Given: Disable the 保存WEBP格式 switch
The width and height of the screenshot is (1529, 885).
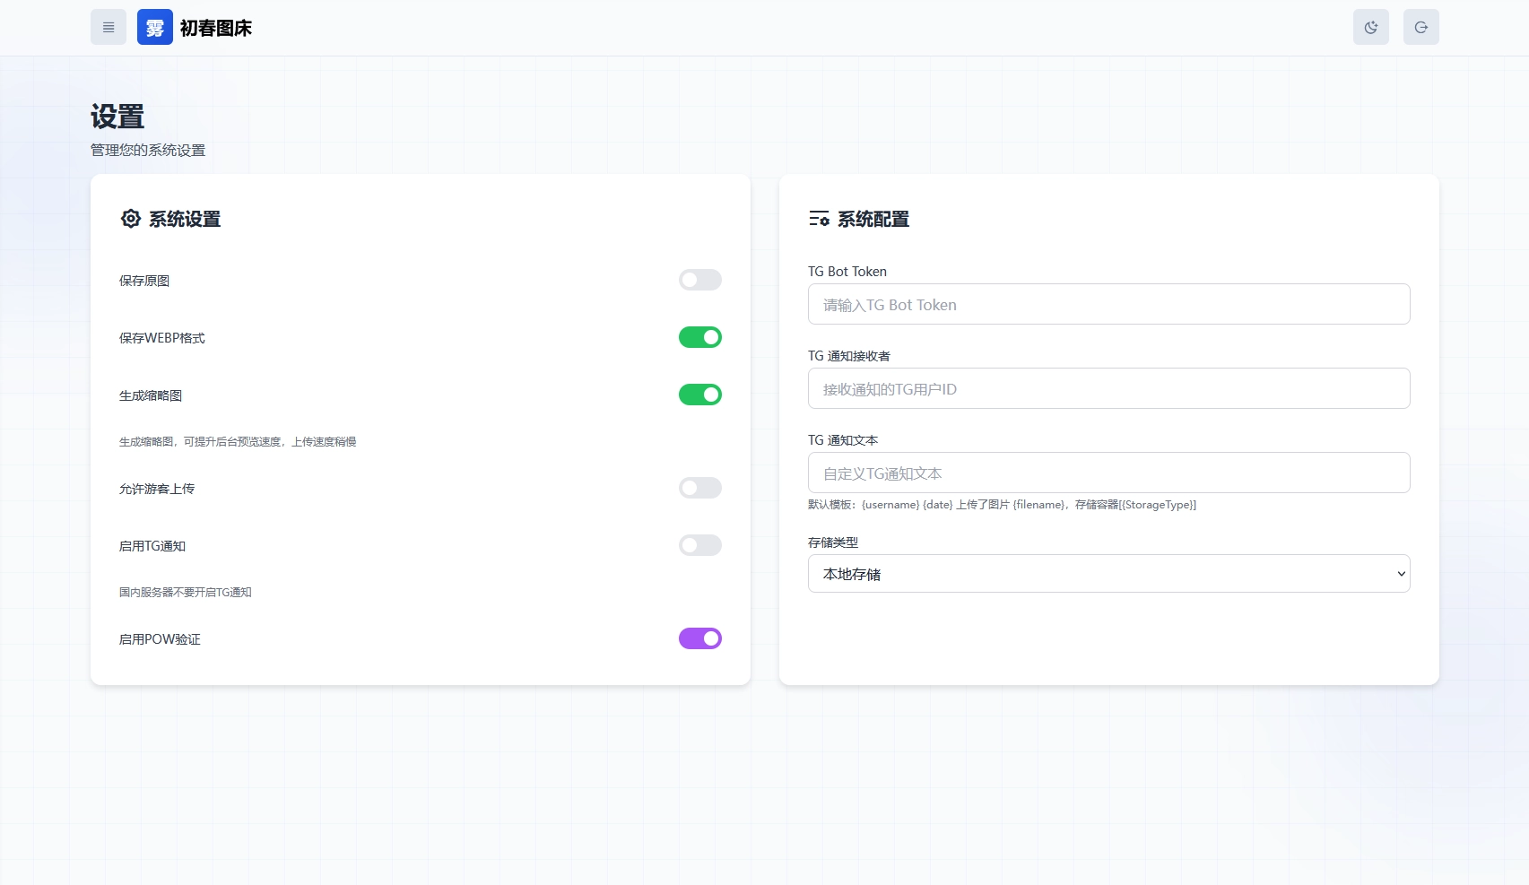Looking at the screenshot, I should tap(699, 337).
